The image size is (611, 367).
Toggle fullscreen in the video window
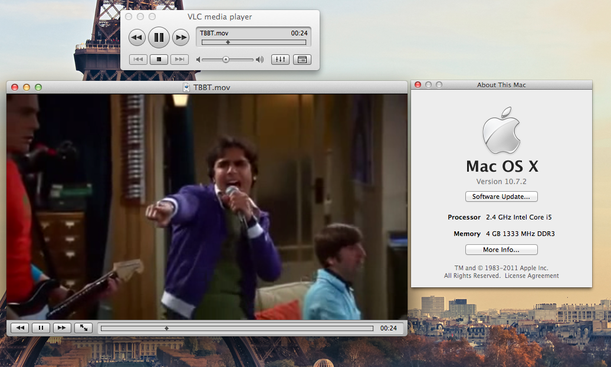[83, 328]
